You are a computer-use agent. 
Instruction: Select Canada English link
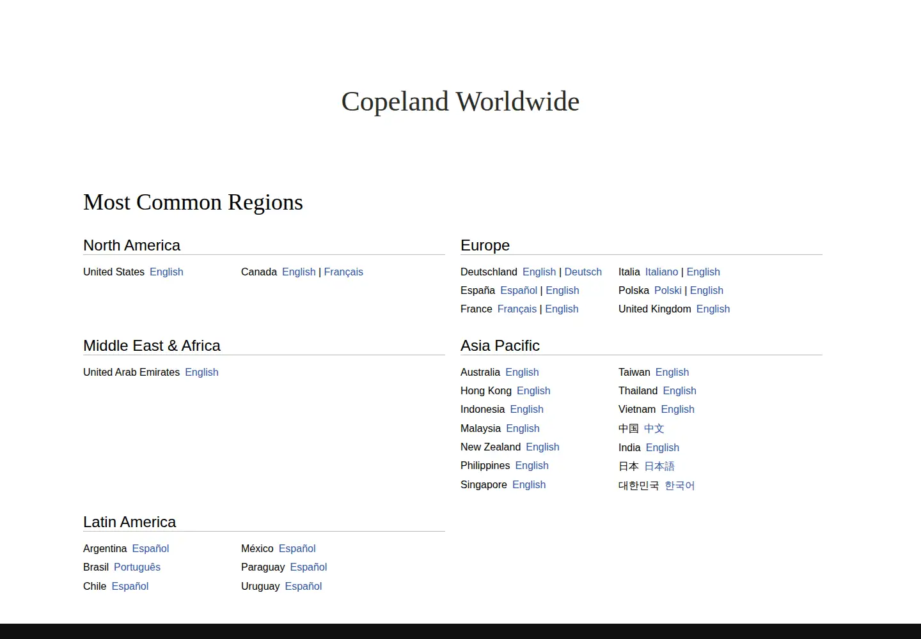click(x=299, y=272)
